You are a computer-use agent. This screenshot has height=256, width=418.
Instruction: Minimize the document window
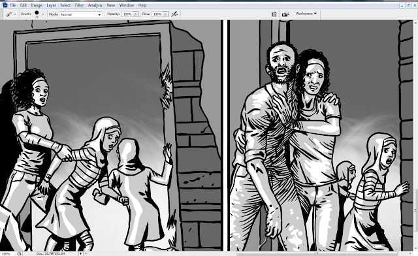pyautogui.click(x=402, y=5)
